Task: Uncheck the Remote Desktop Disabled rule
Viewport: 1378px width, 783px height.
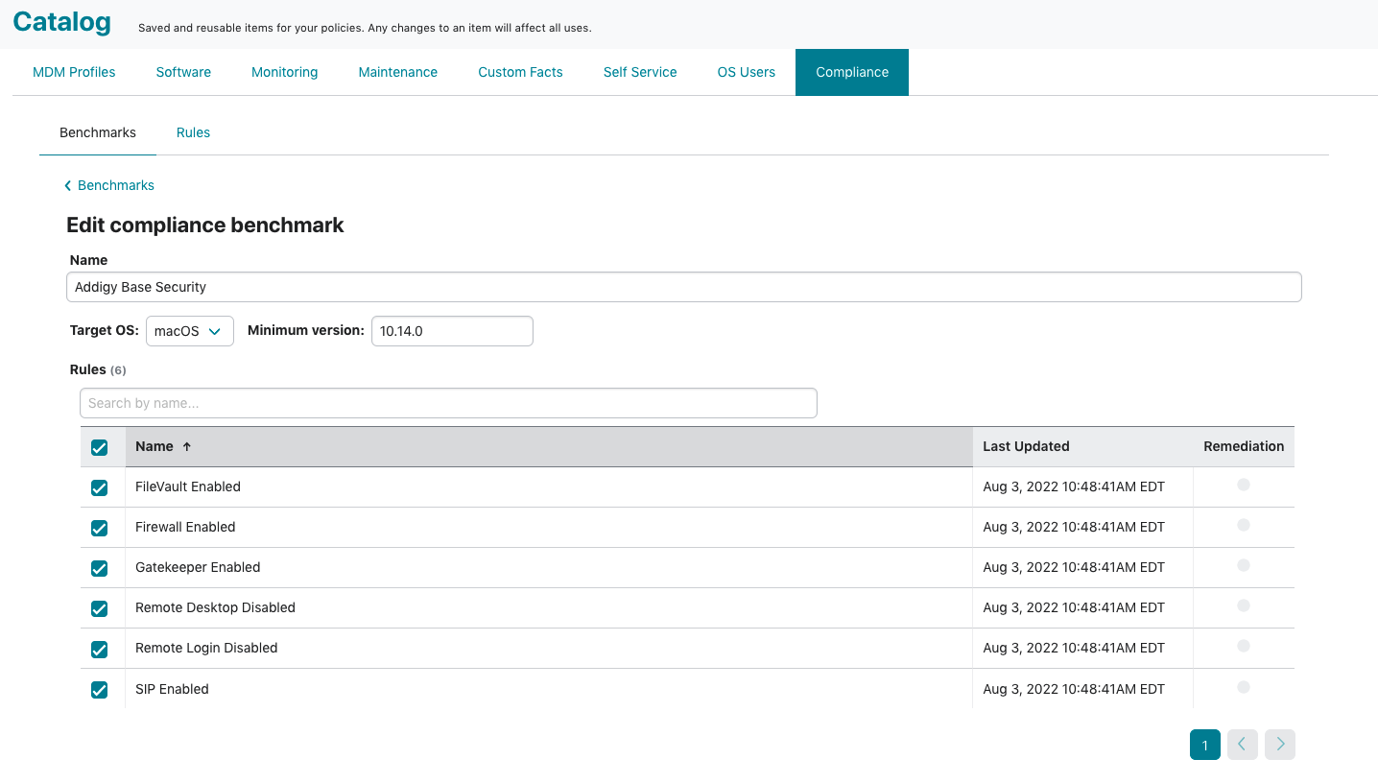Action: [99, 608]
